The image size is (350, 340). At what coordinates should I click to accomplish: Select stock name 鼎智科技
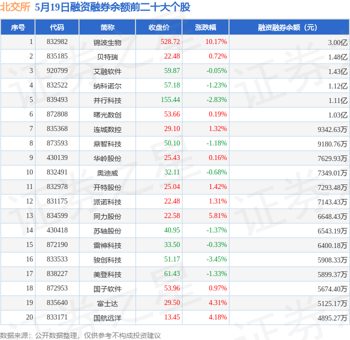coord(107,144)
